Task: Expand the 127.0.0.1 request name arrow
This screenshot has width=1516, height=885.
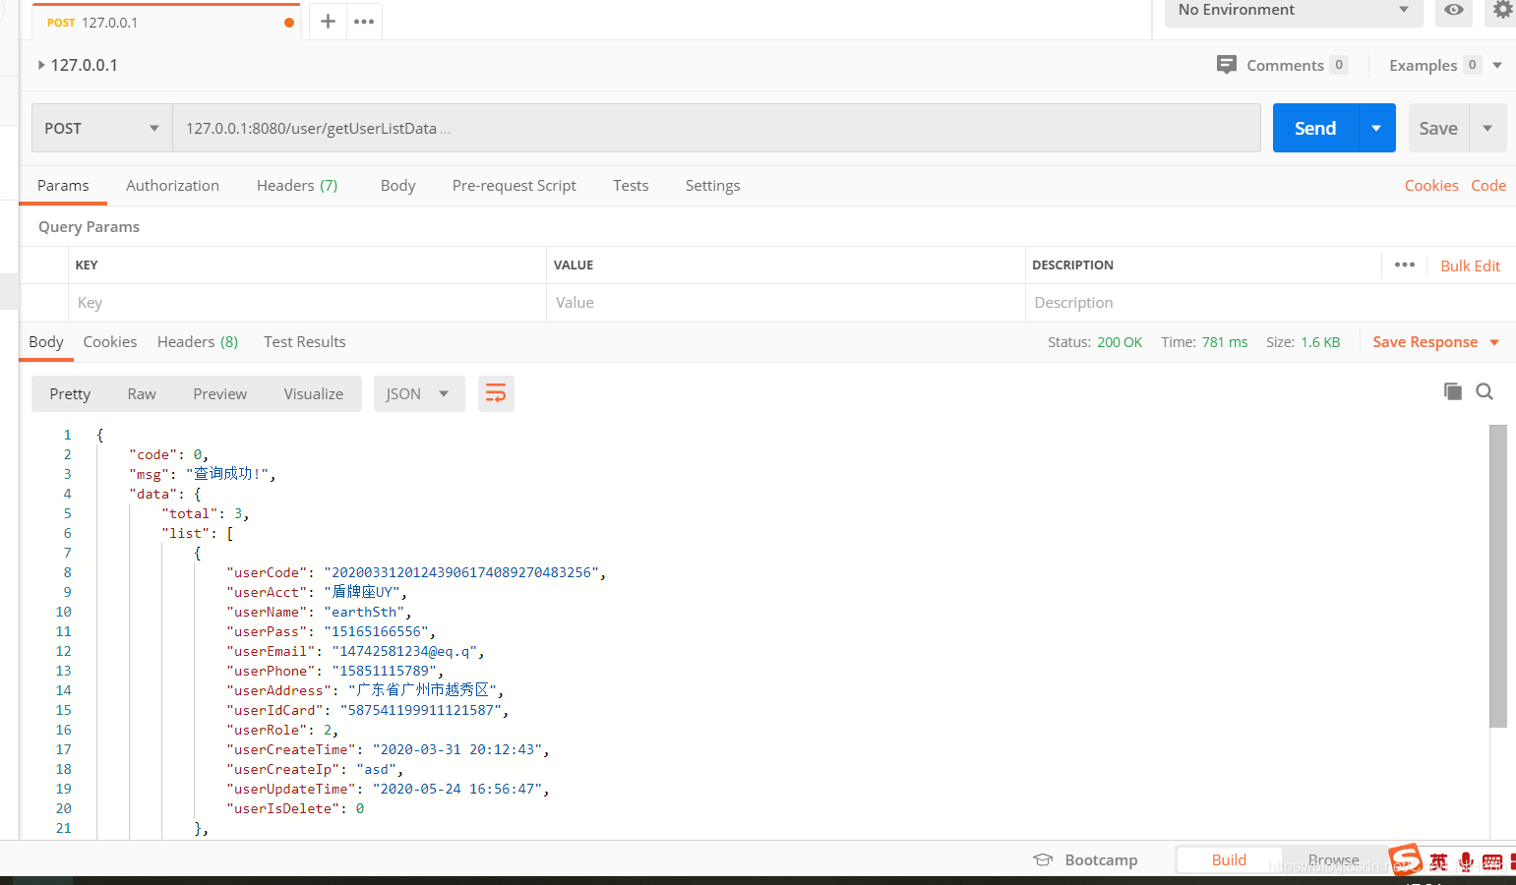Action: tap(41, 65)
